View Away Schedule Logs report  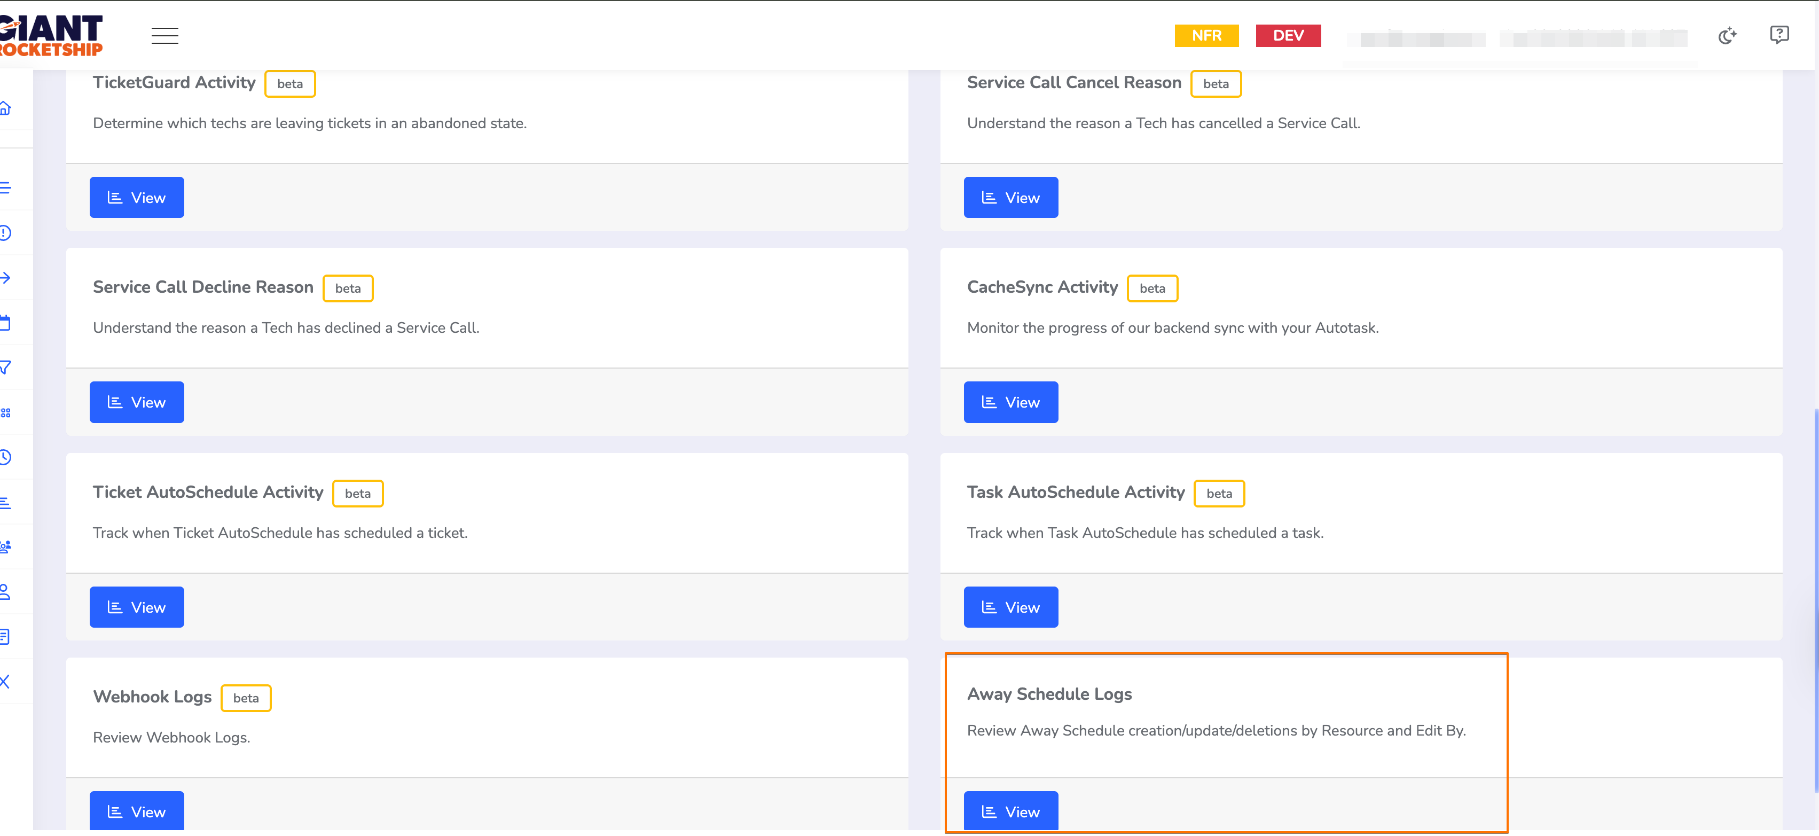[x=1010, y=810]
